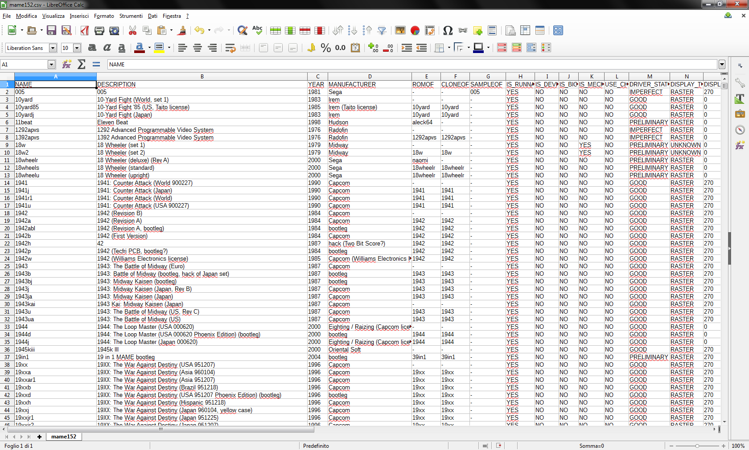Screen dimensions: 749x450
Task: Open the Formato menu
Action: click(x=104, y=16)
